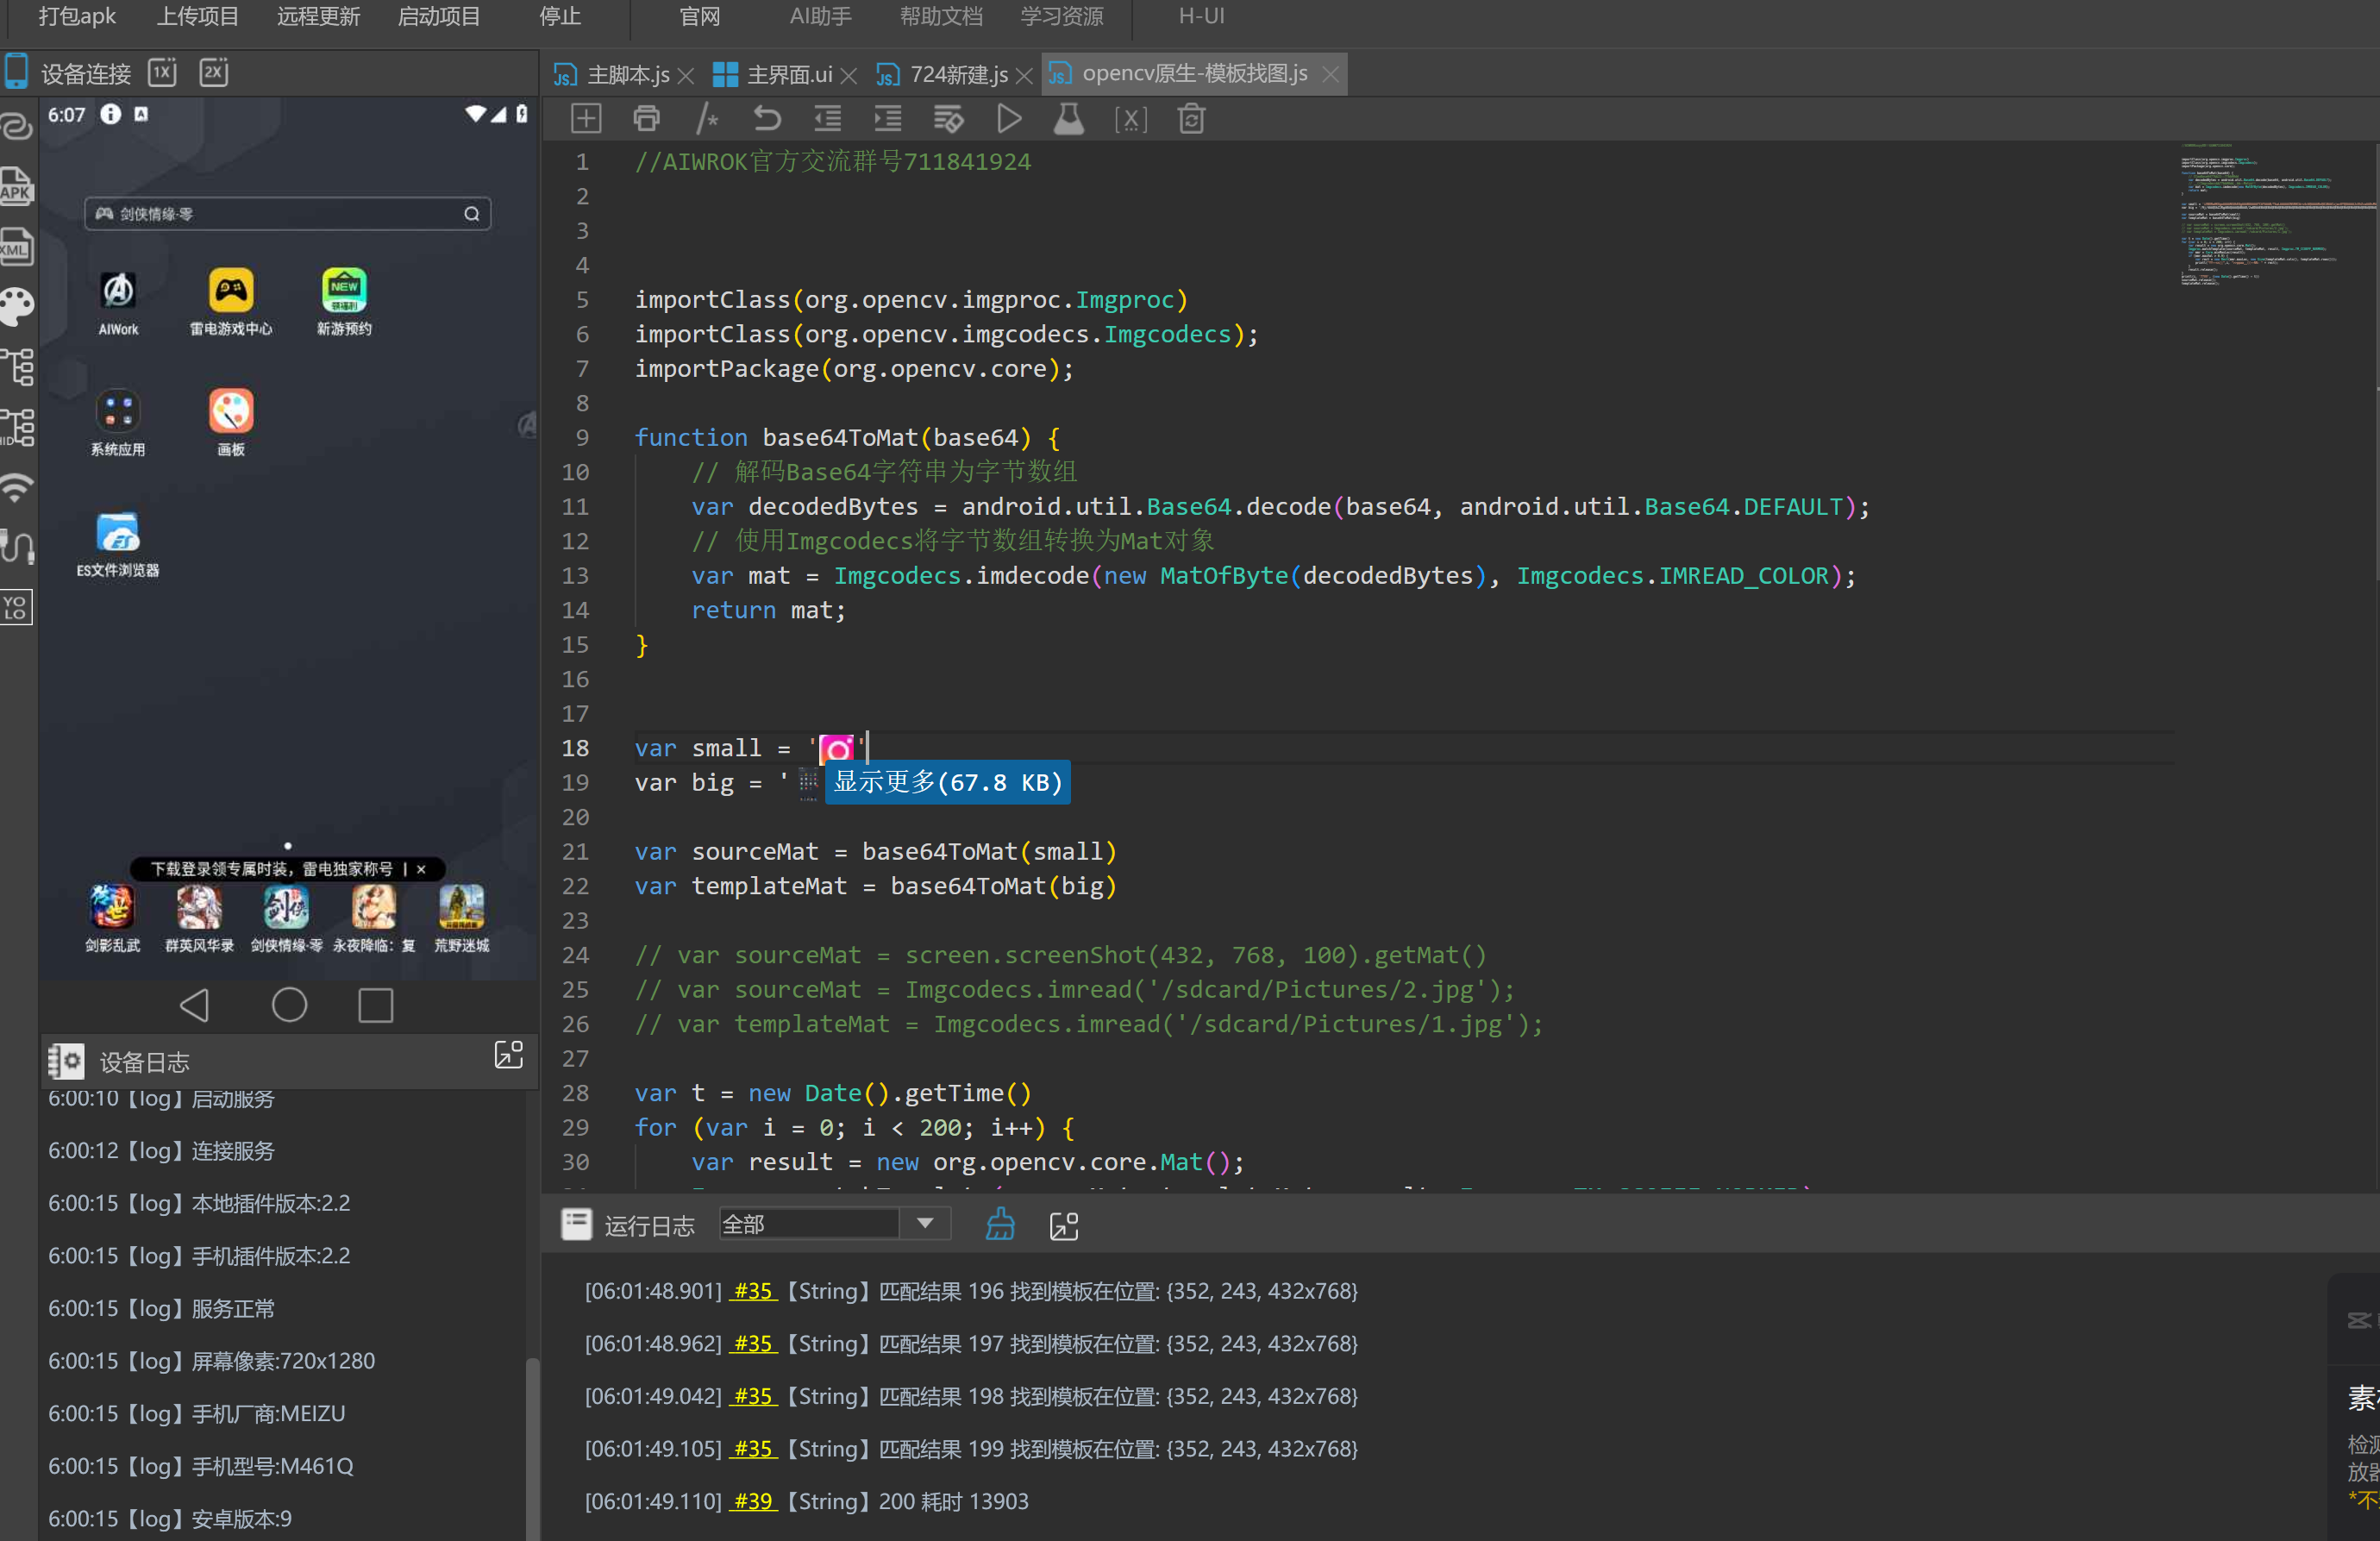The height and width of the screenshot is (1541, 2380).
Task: Click the APK sidebar icon
Action: pyautogui.click(x=17, y=186)
